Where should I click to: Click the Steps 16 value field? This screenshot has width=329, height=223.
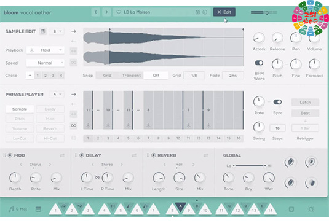click(x=277, y=128)
